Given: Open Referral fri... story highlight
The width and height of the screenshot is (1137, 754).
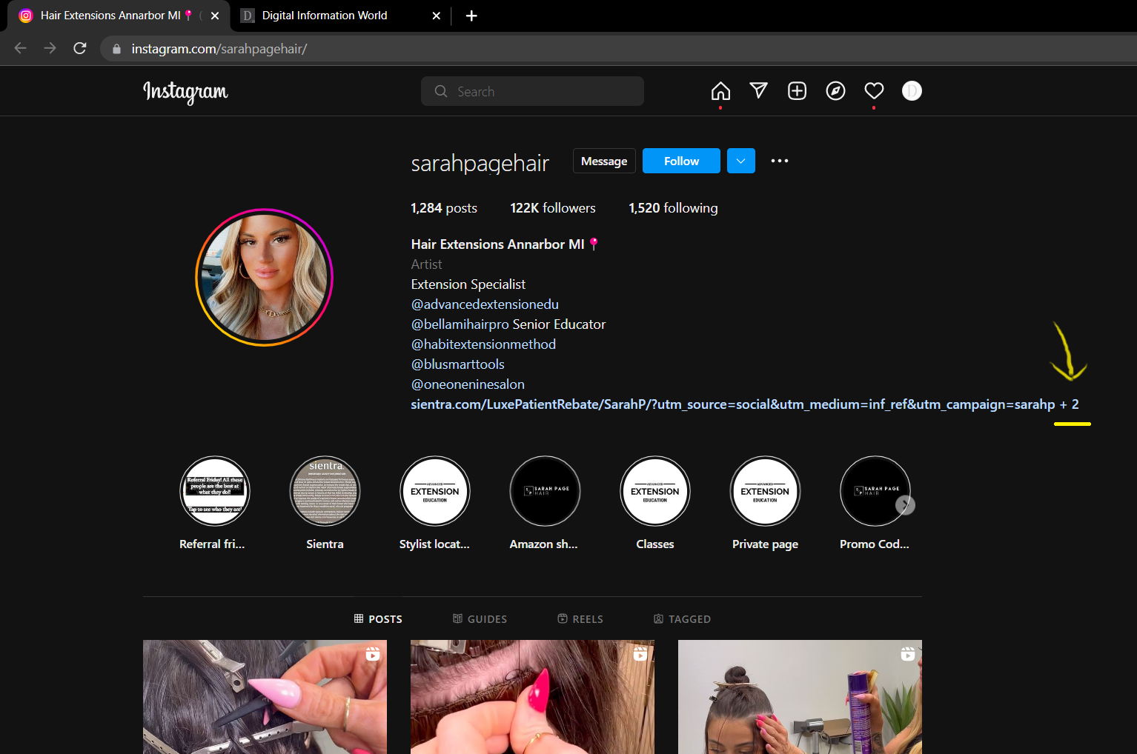Looking at the screenshot, I should click(215, 491).
